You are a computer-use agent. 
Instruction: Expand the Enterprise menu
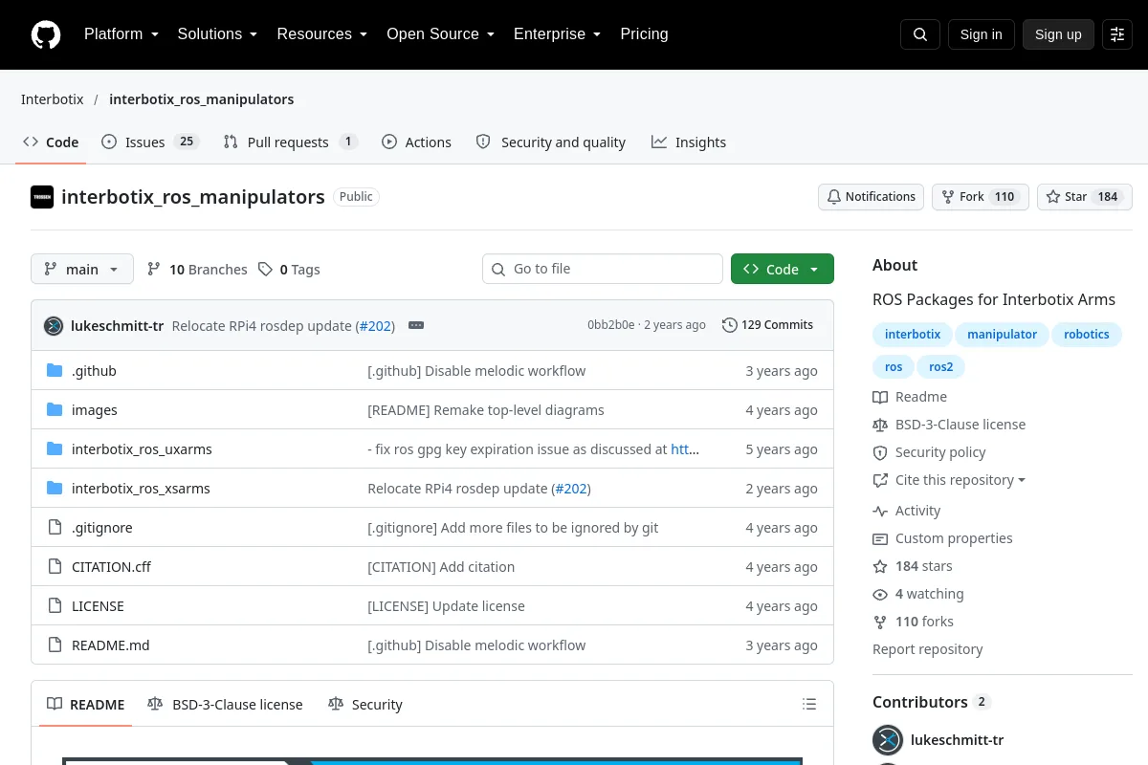click(x=557, y=34)
